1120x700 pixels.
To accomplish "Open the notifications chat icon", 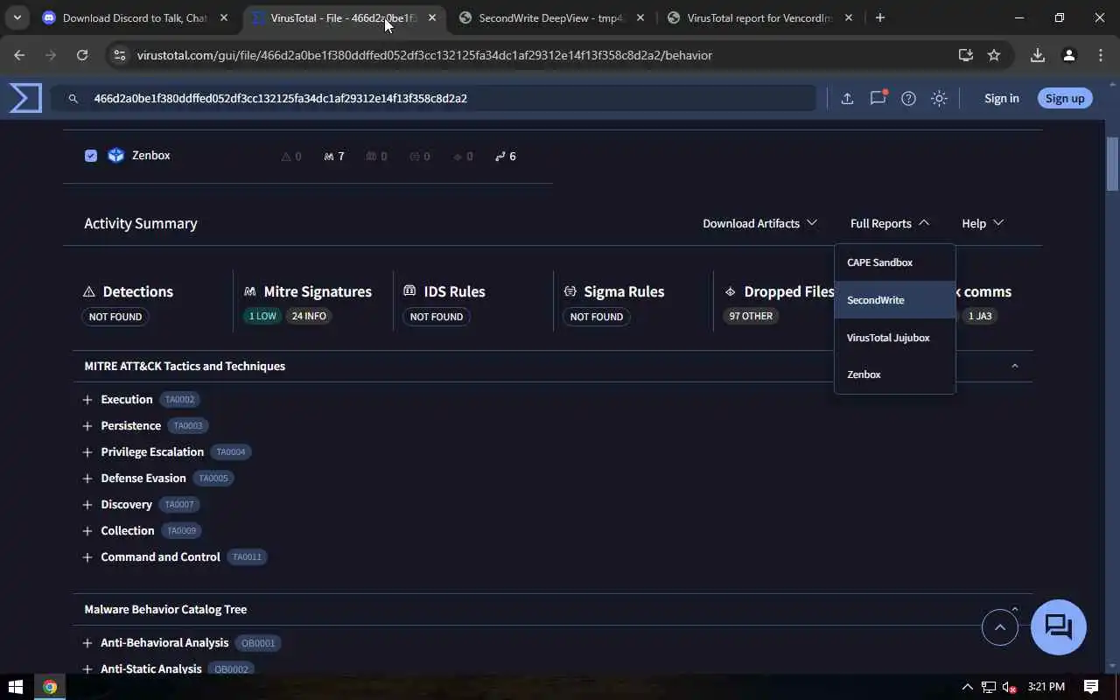I will [x=878, y=98].
